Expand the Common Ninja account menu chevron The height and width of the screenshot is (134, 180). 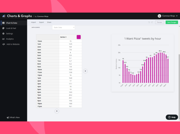tap(177, 16)
